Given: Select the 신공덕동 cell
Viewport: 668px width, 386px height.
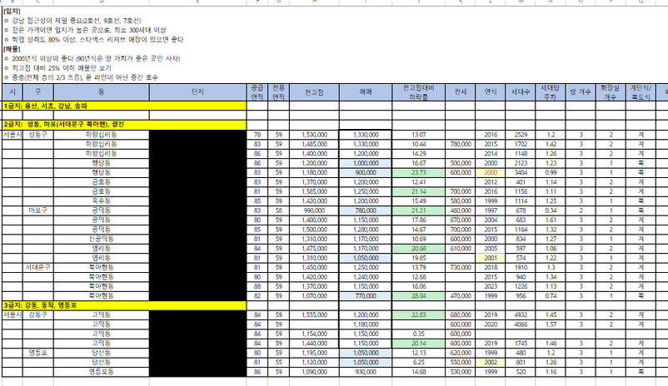Looking at the screenshot, I should click(x=102, y=240).
